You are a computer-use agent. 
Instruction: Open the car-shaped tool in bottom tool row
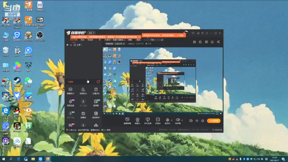click(96, 125)
